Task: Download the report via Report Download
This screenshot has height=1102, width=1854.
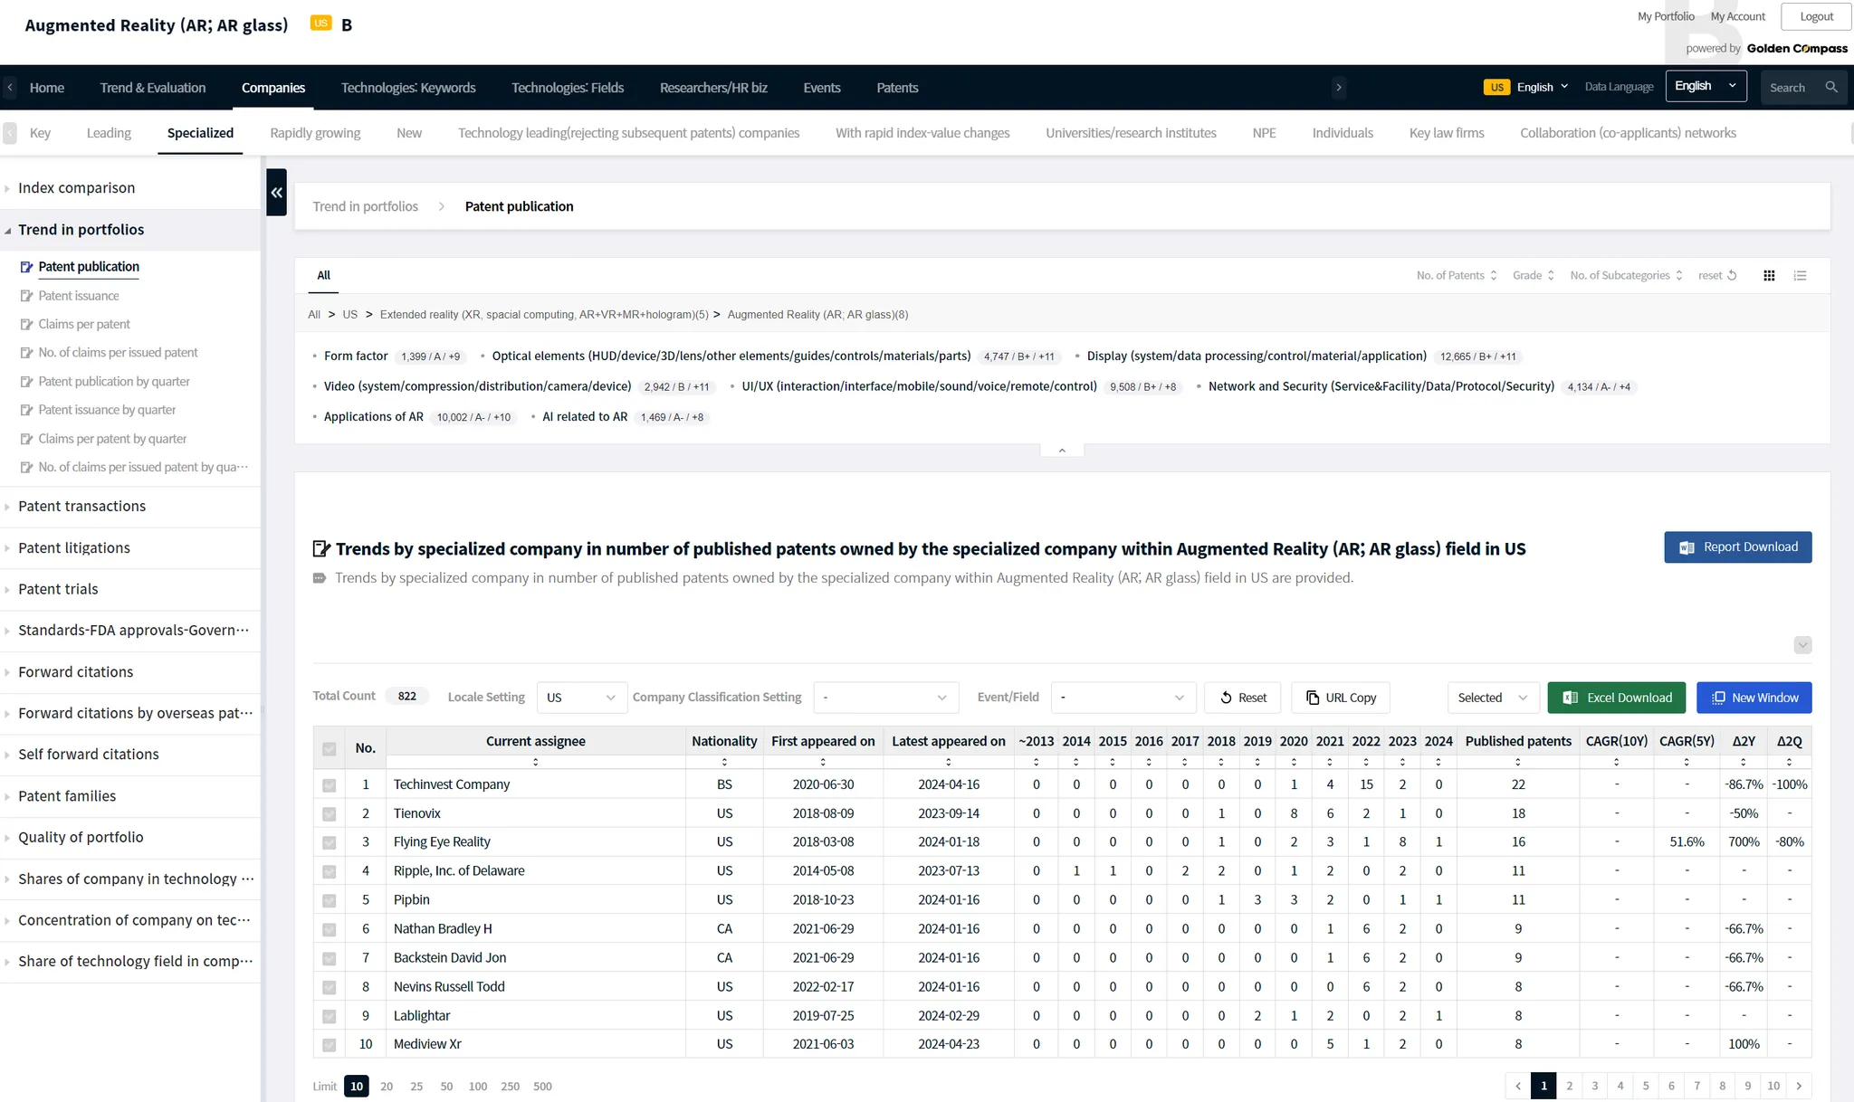Action: 1737,547
